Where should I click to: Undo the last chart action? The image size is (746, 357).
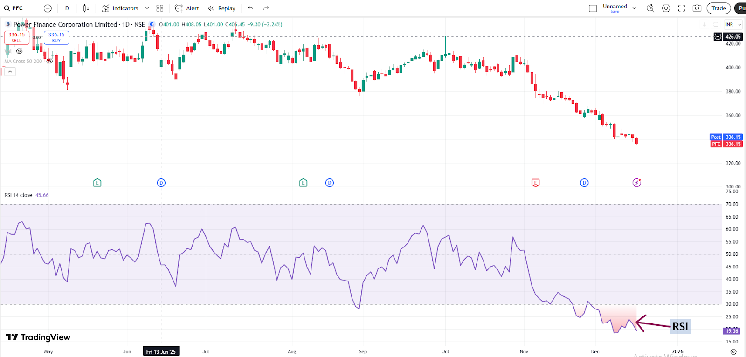251,8
